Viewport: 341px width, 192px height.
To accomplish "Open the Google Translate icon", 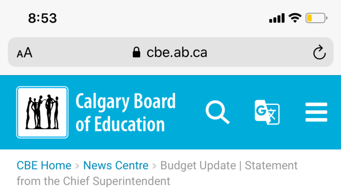I will 267,112.
